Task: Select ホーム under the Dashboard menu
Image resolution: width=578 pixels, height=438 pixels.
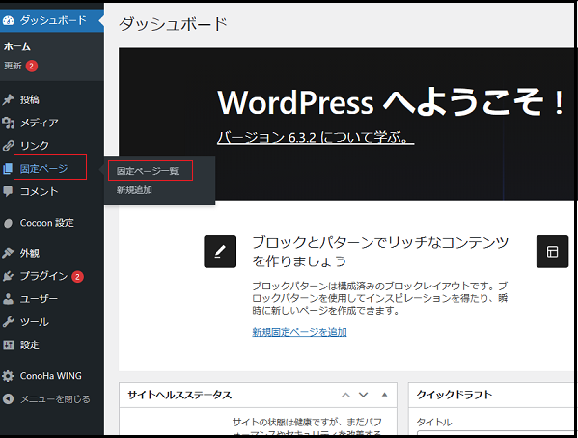Action: pyautogui.click(x=17, y=47)
